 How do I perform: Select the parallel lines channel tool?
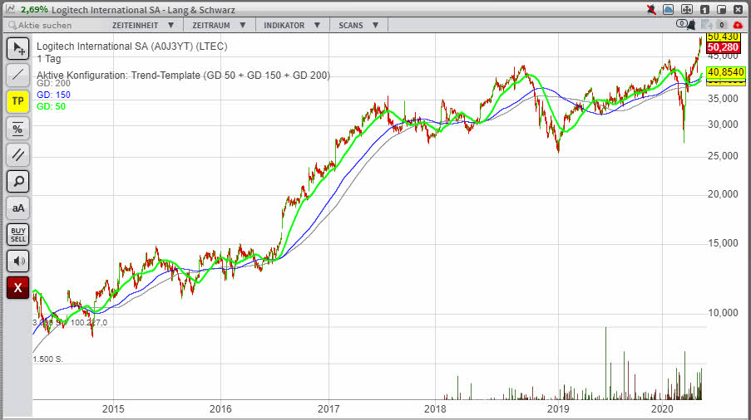17,155
